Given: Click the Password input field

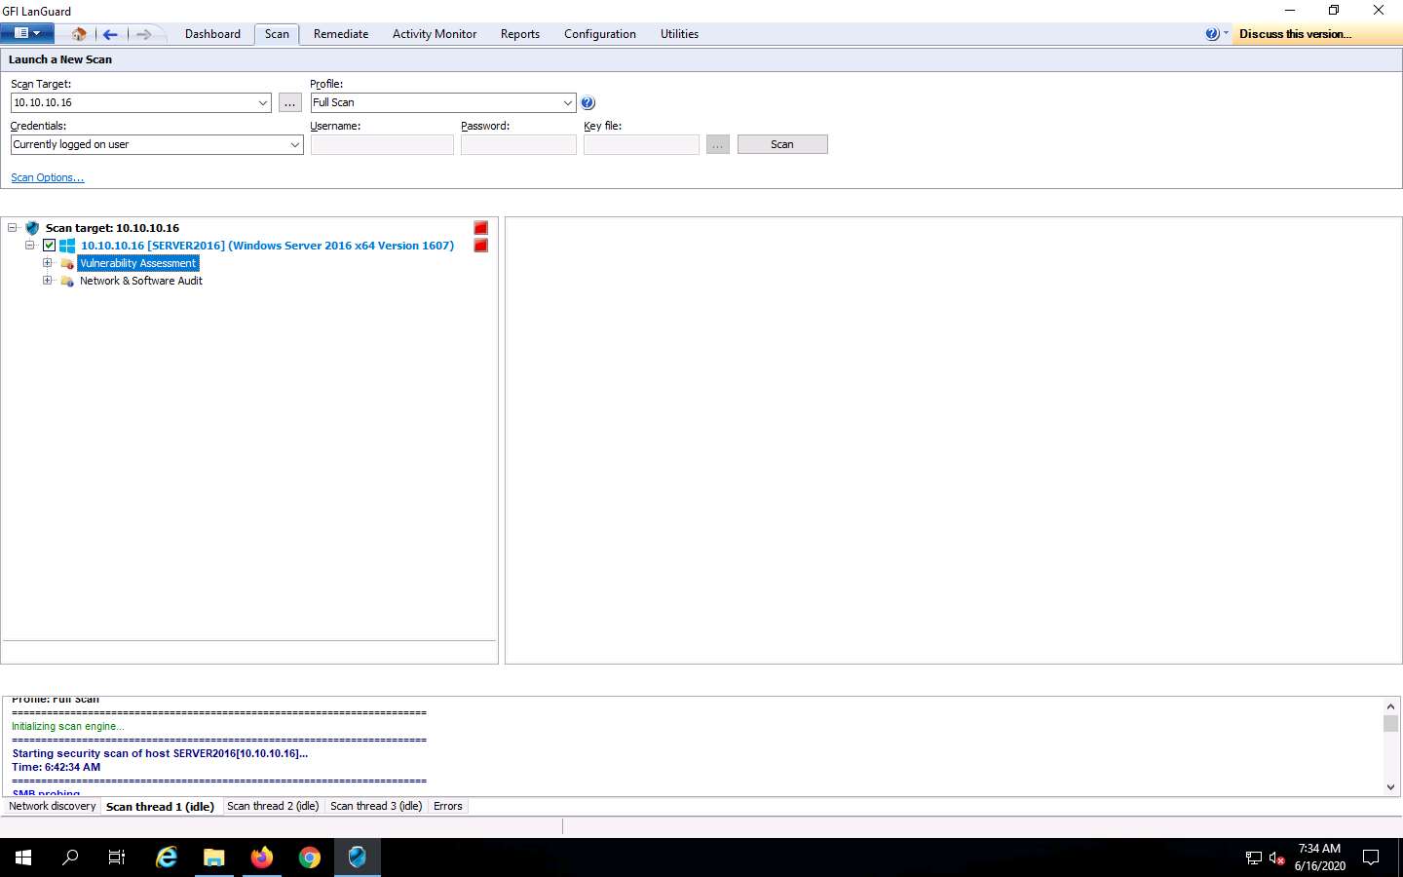Looking at the screenshot, I should coord(518,144).
